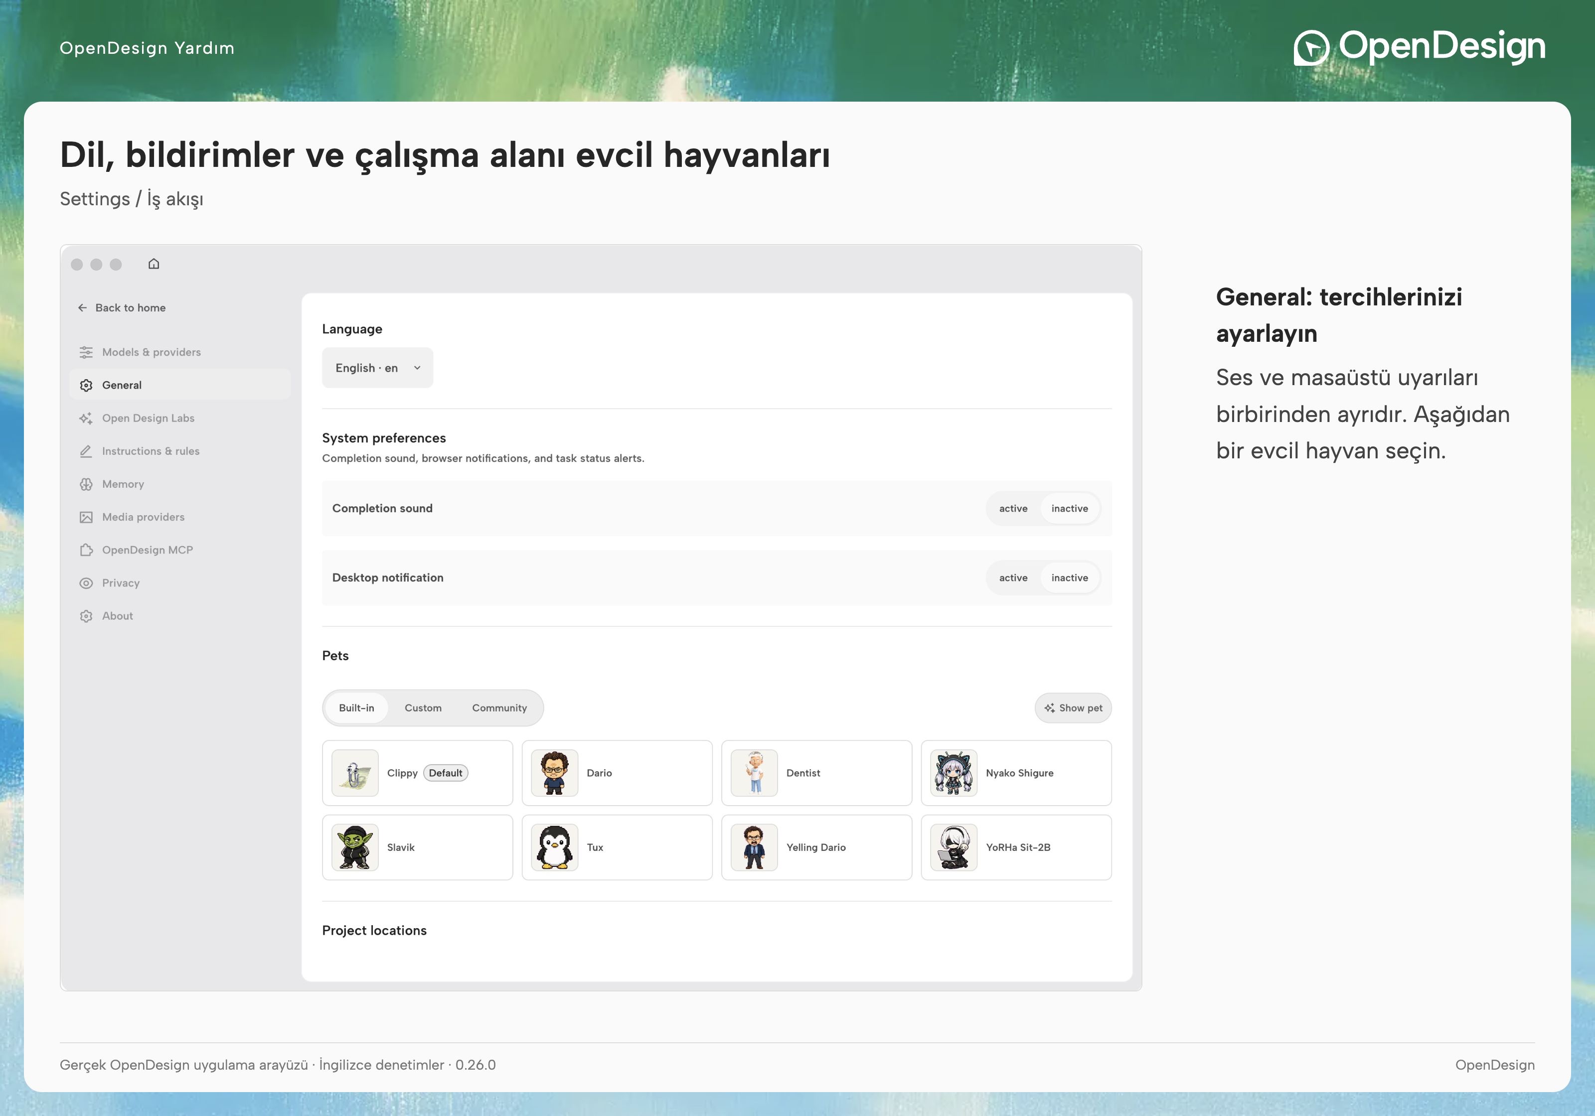Open the English · en language dropdown

pos(377,368)
